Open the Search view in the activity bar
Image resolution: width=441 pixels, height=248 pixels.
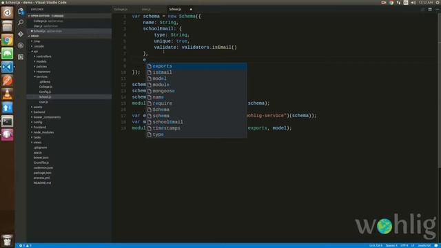click(x=21, y=23)
